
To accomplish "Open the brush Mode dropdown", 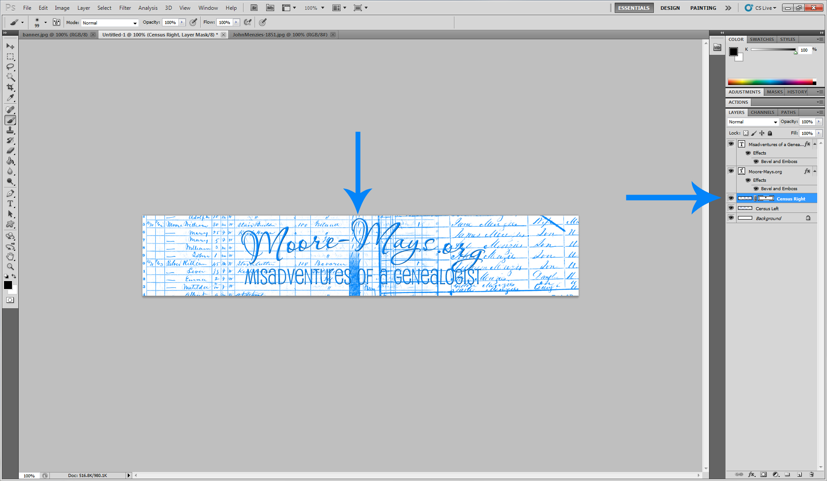I will 109,23.
